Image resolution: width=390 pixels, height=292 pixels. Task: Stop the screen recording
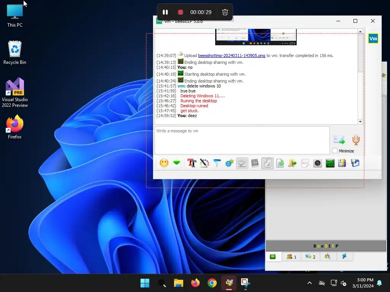[181, 12]
